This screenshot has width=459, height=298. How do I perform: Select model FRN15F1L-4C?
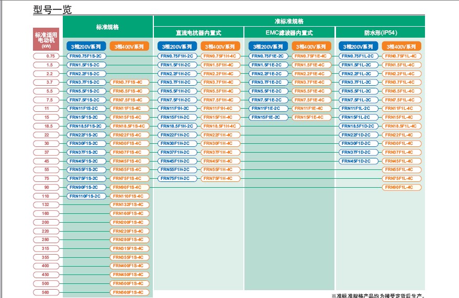[401, 117]
